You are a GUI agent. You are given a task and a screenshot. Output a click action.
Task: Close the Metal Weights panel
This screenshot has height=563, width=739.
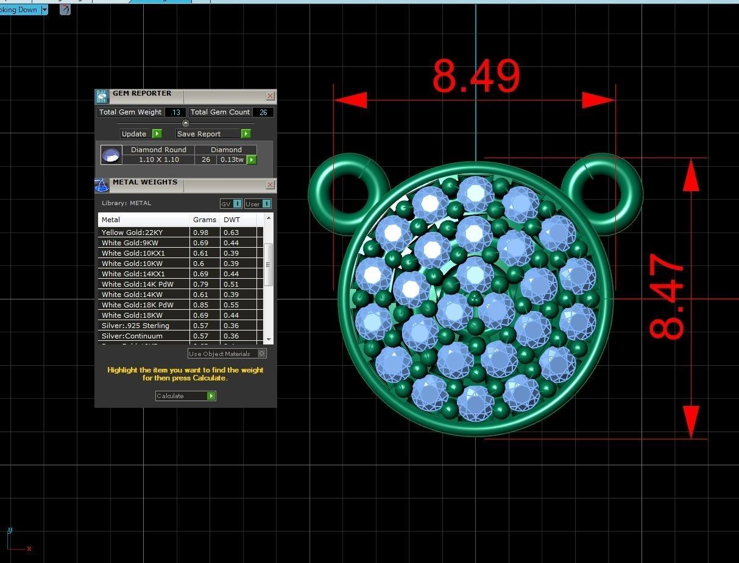coord(270,185)
